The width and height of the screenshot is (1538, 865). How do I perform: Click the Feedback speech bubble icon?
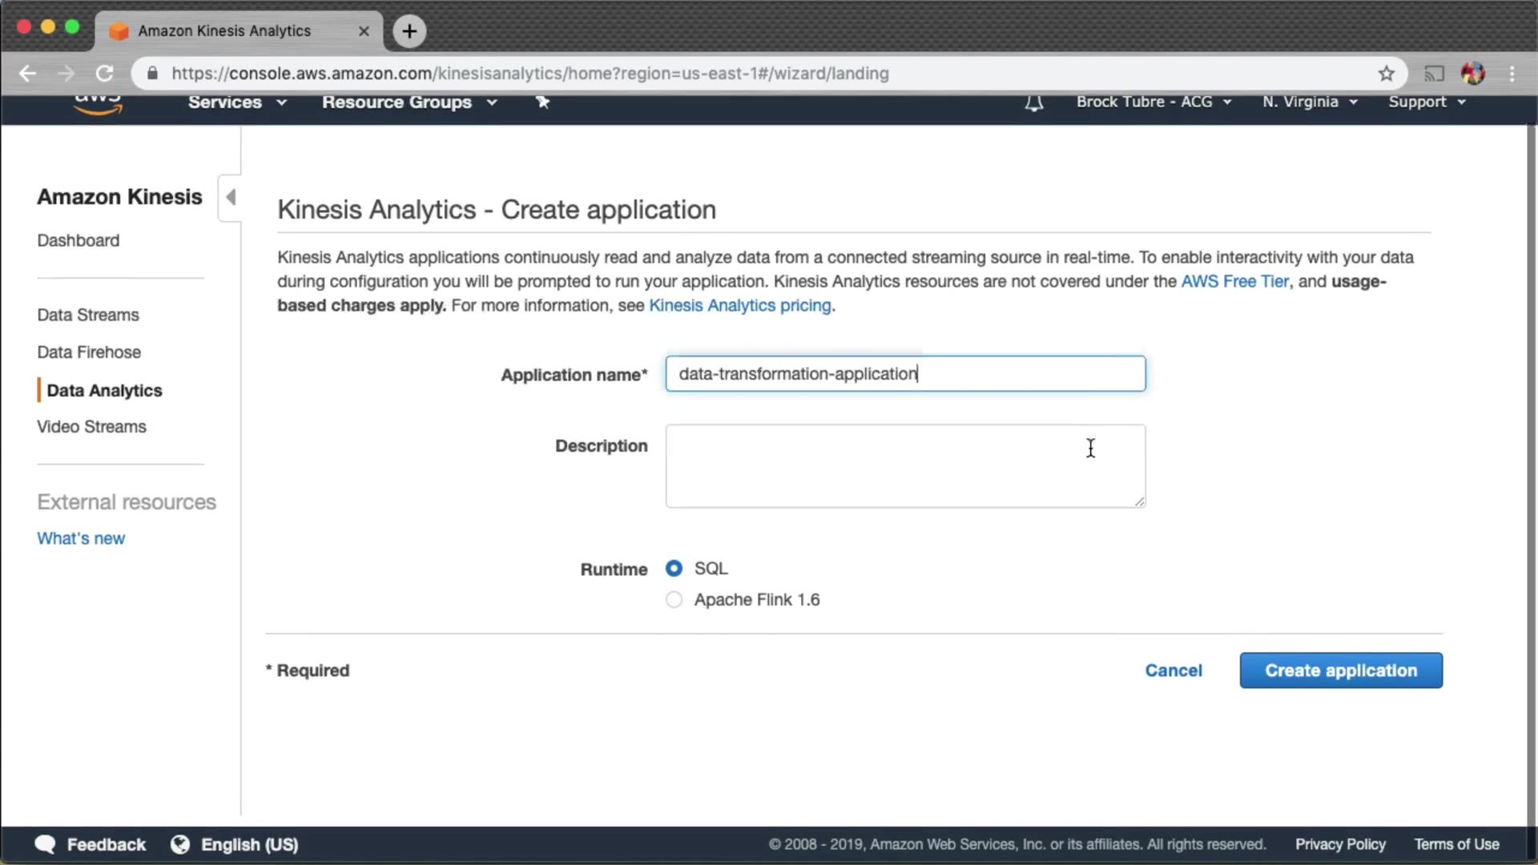[x=46, y=844]
